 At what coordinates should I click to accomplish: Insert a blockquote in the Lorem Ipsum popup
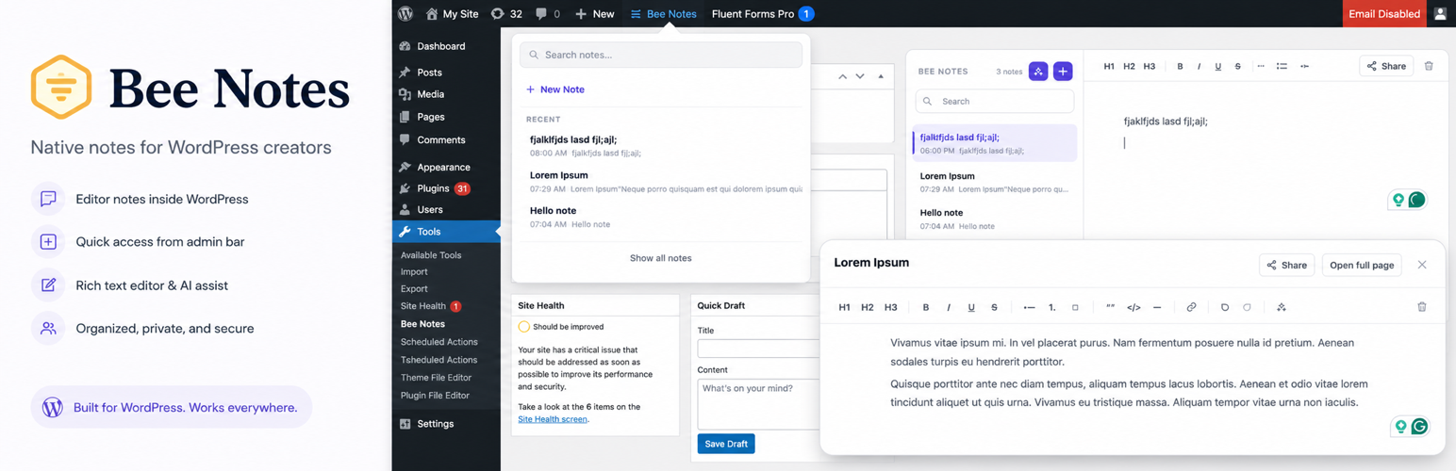coord(1110,307)
